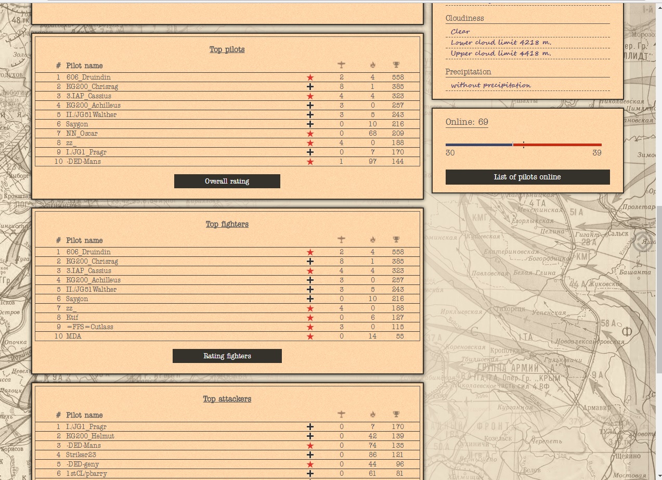The height and width of the screenshot is (480, 662).
Task: Click the Lower cloud limit 4218 m. entry
Action: click(x=501, y=42)
